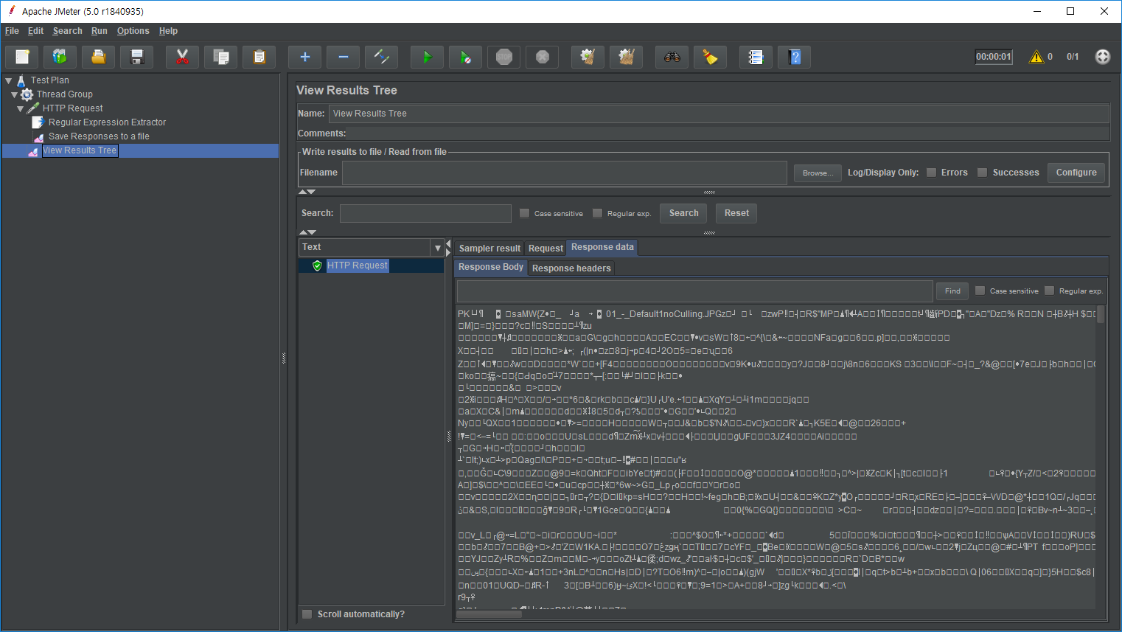Enable Case sensitive for results search
Screen dimensions: 1122x632
pyautogui.click(x=524, y=213)
